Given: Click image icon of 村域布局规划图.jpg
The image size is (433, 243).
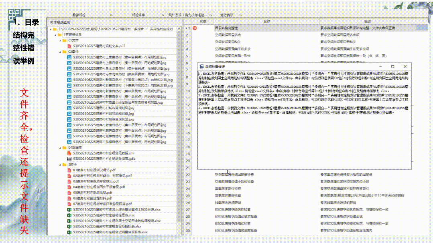Looking at the screenshot, I should tap(69, 108).
